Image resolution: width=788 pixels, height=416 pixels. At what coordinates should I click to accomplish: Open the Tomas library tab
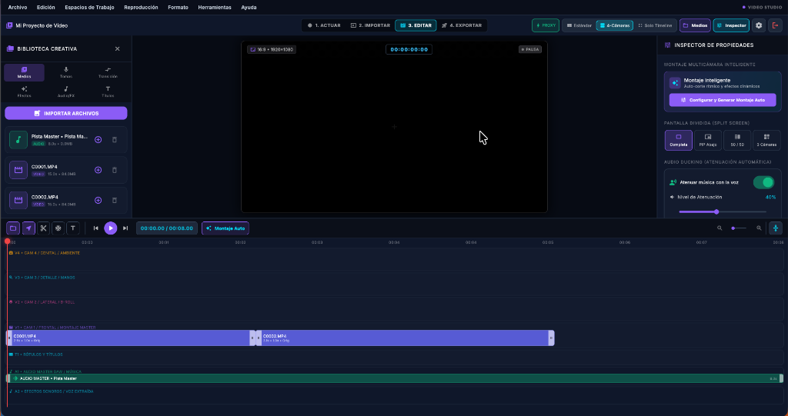66,72
